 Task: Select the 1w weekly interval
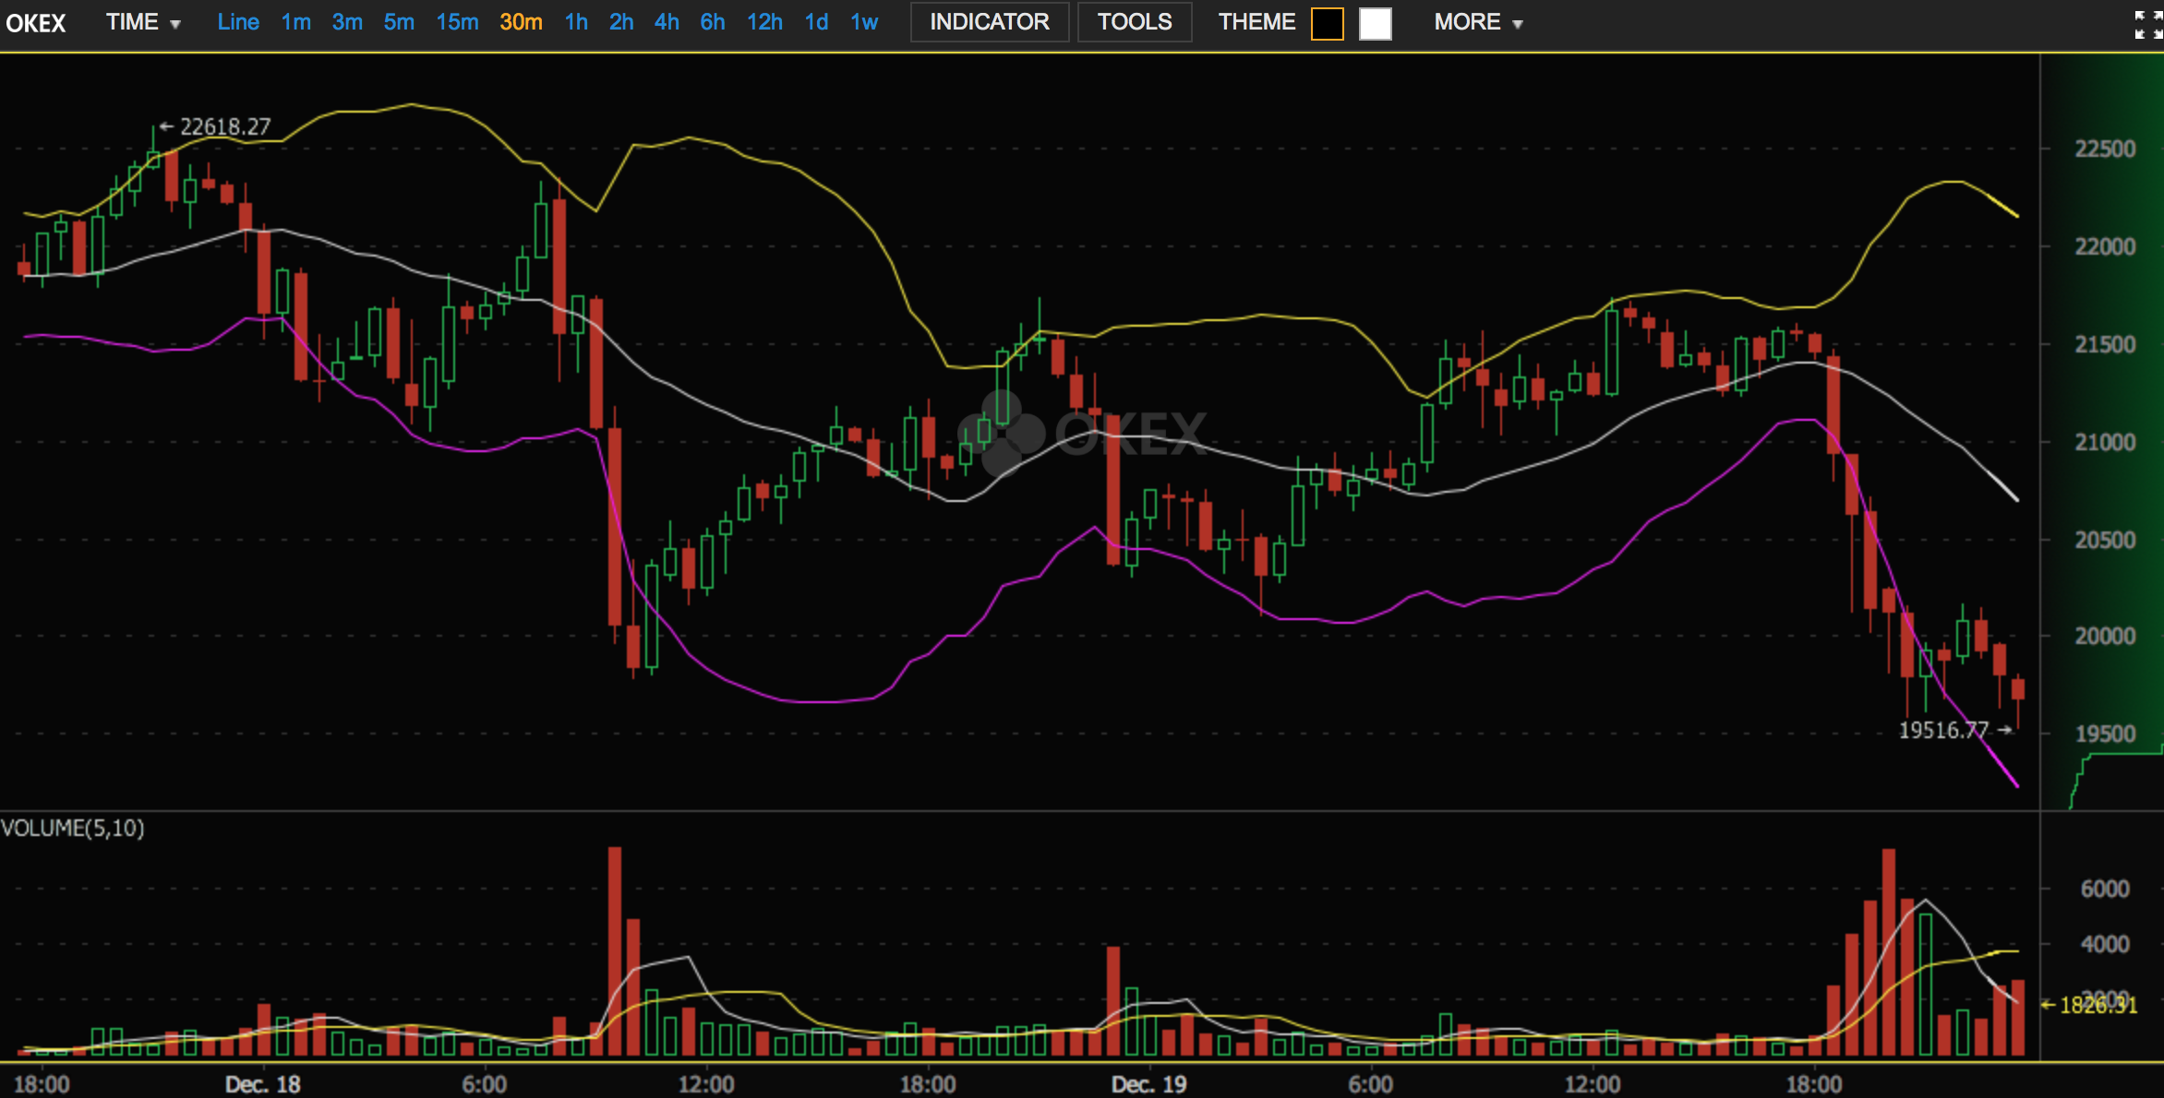coord(864,22)
